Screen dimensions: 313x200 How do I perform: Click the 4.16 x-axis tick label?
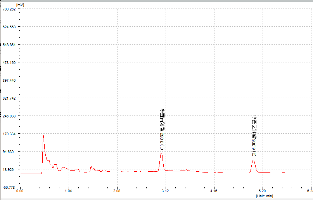point(214,191)
